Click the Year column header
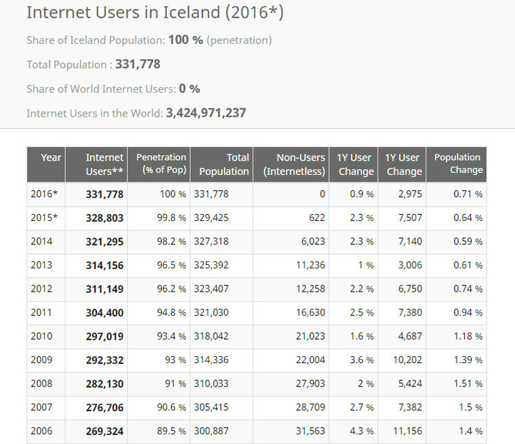The width and height of the screenshot is (515, 444). 51,158
